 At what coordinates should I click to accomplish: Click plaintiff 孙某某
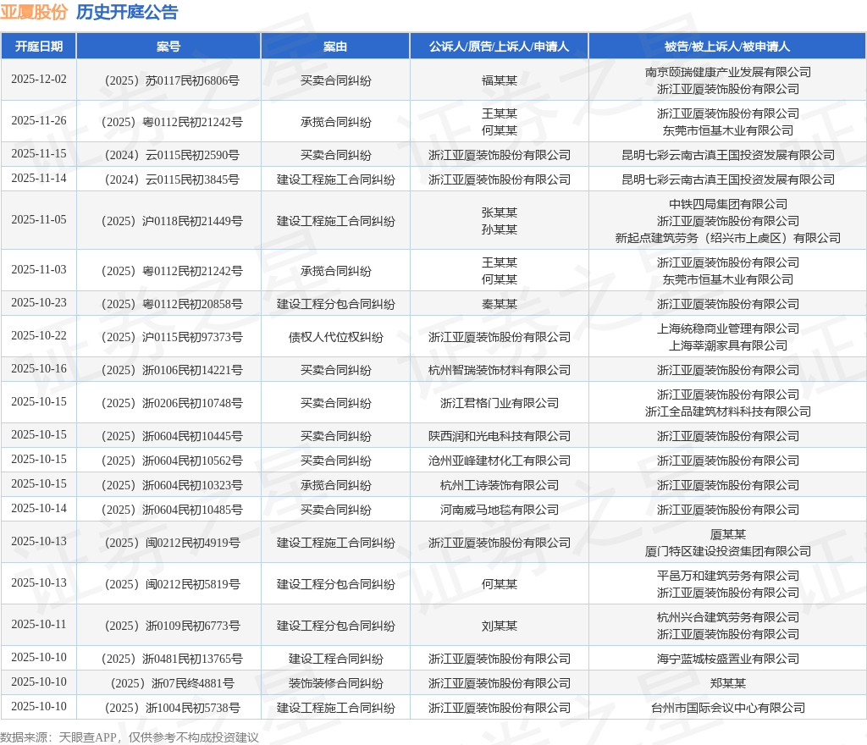coord(500,229)
